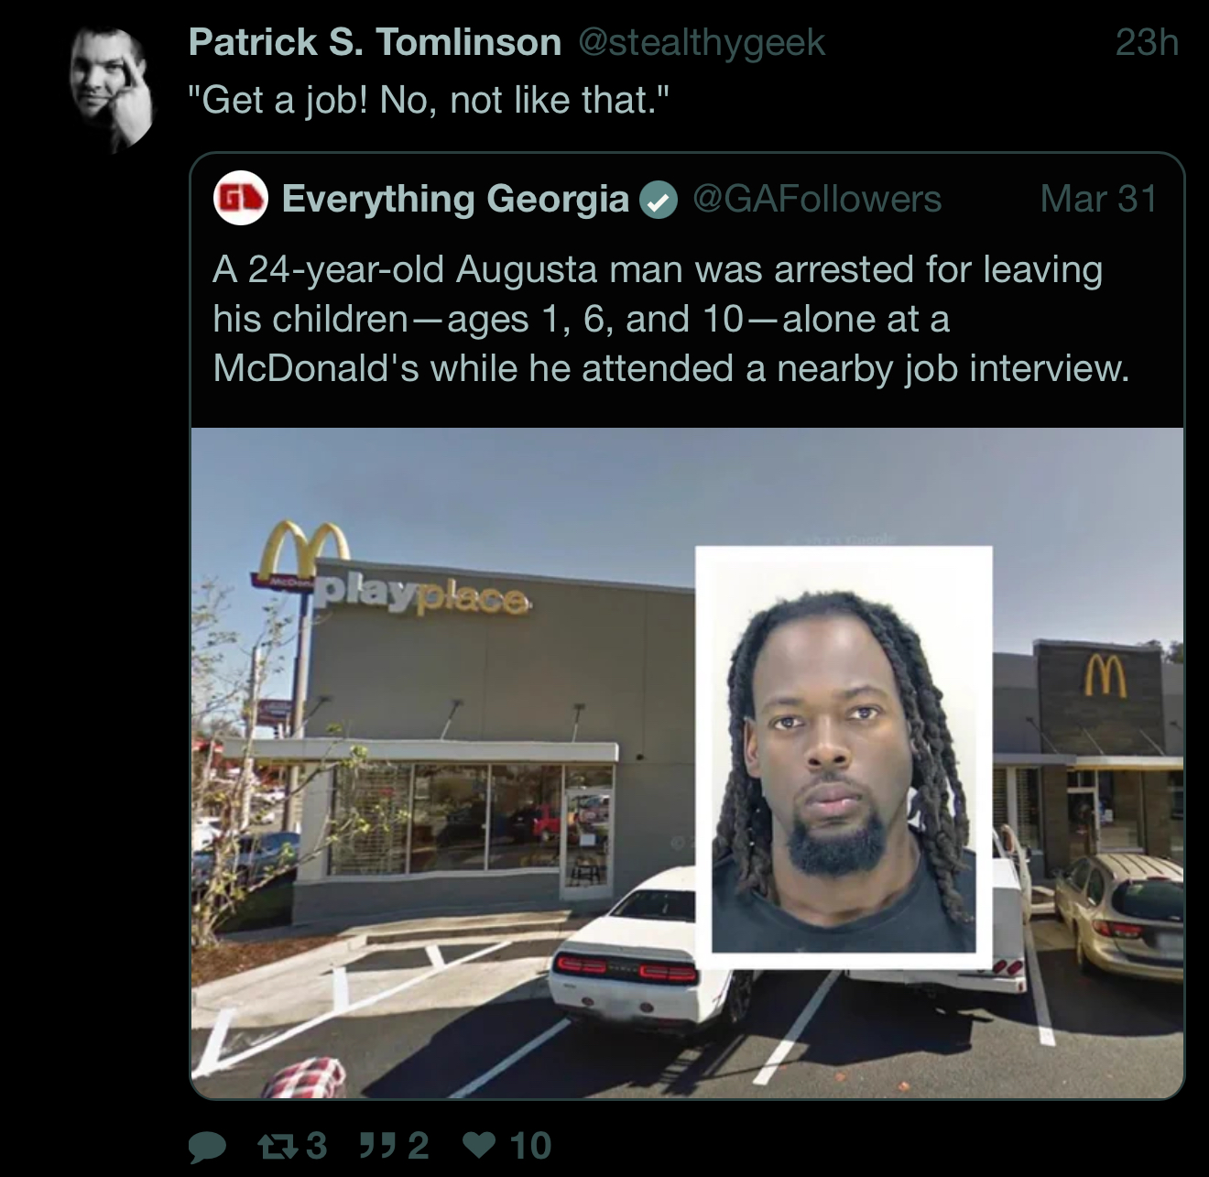Click the Mar 31 date of quoted tweet
Image resolution: width=1209 pixels, height=1177 pixels.
[1098, 199]
